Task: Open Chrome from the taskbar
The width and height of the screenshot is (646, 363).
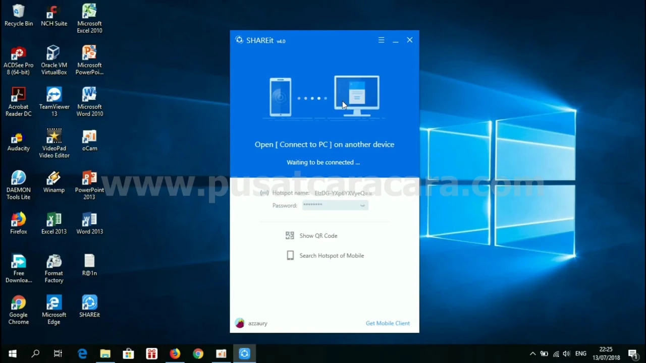Action: (198, 354)
